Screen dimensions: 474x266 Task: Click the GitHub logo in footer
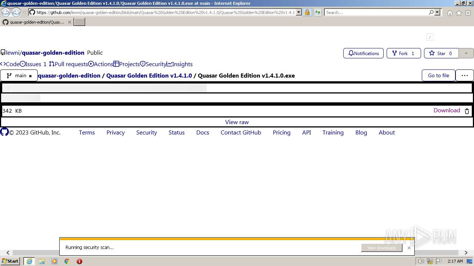coord(4,132)
